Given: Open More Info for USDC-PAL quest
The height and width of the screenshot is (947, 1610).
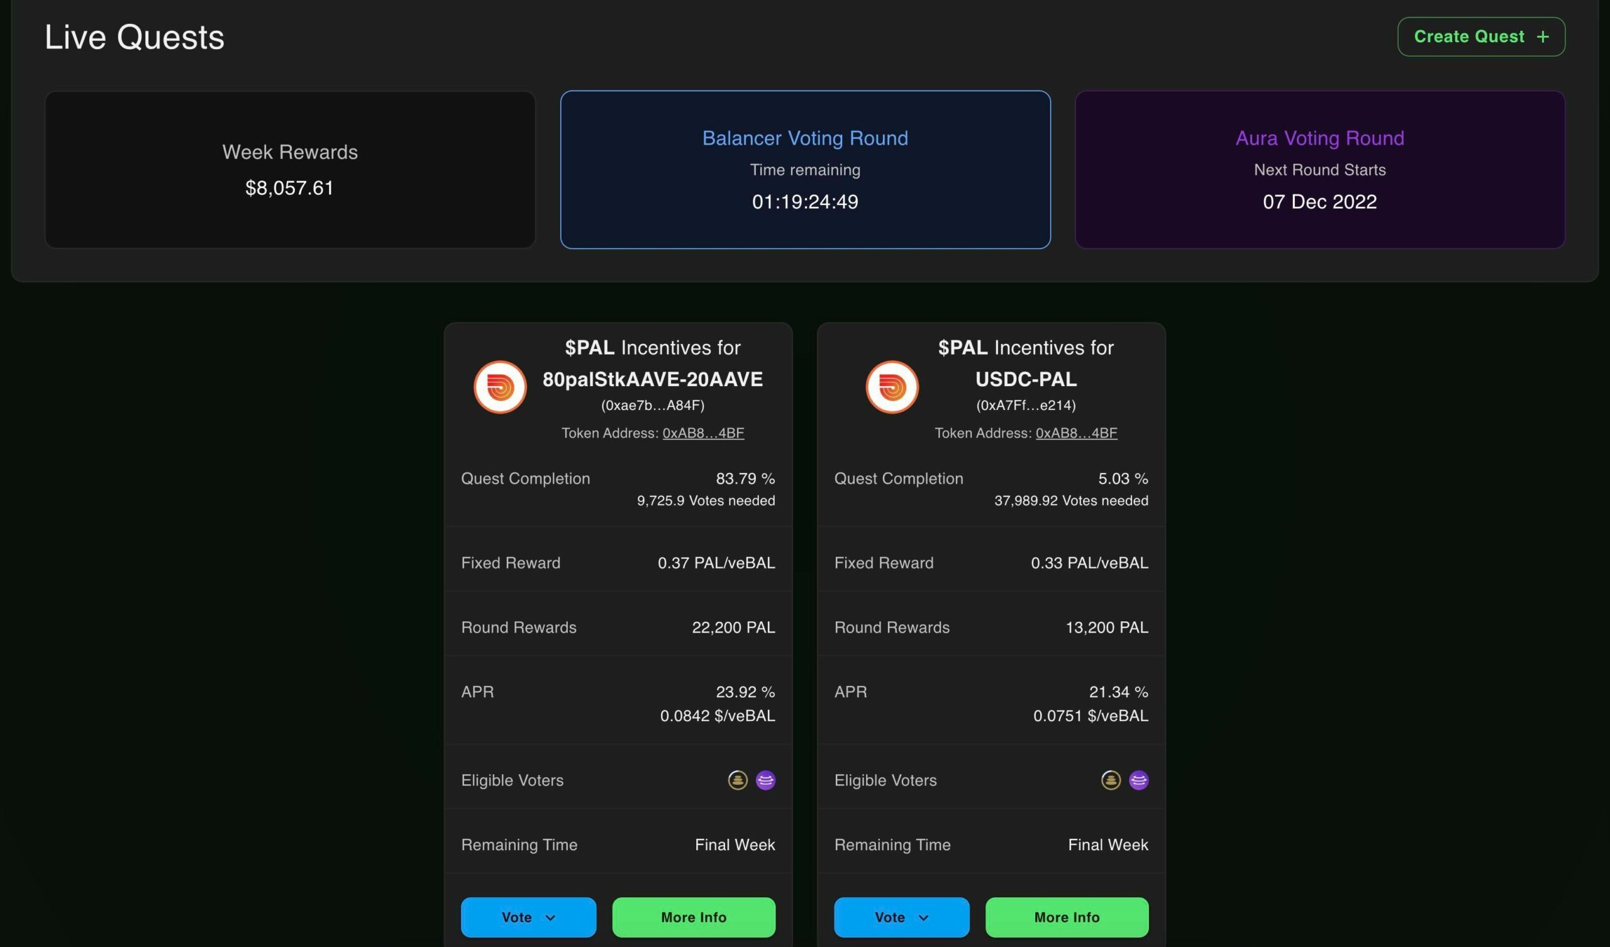Looking at the screenshot, I should coord(1067,917).
